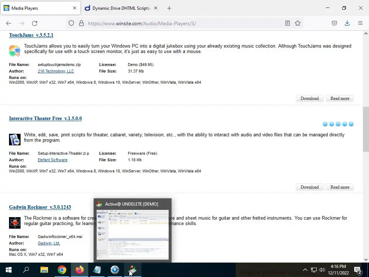Open the media player disc taskbar icon
The height and width of the screenshot is (277, 369).
click(115, 270)
